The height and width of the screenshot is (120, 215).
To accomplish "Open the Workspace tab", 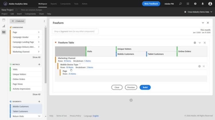I will click(x=43, y=4).
